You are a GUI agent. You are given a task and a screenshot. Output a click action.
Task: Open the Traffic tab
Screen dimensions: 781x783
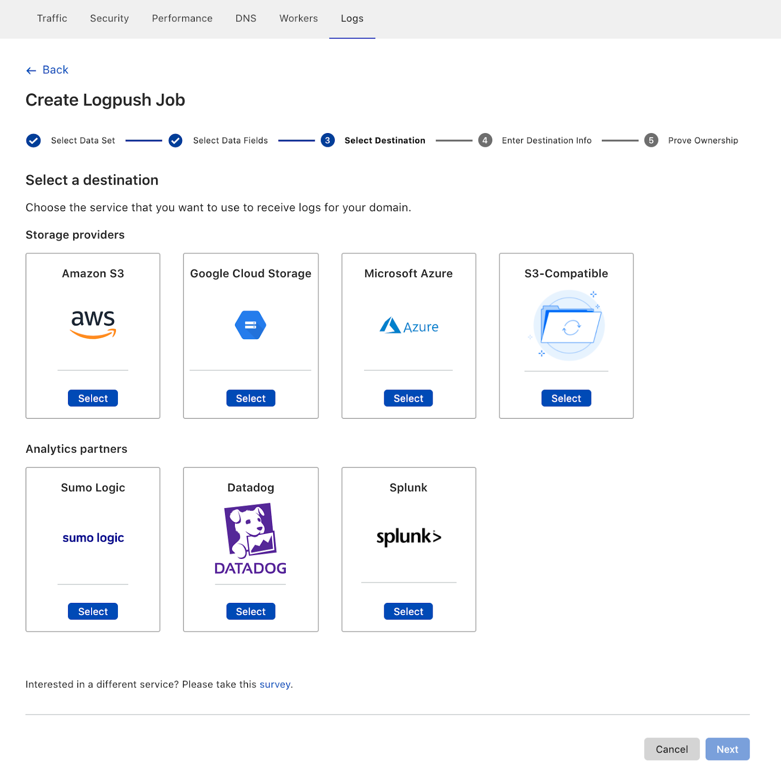(52, 19)
